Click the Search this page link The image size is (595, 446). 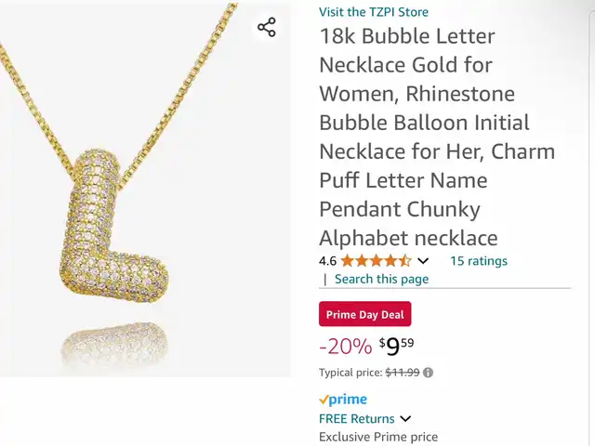point(381,279)
